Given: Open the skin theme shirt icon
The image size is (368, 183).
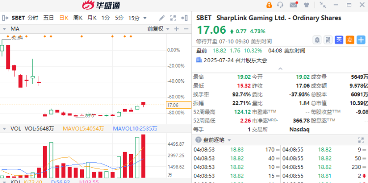Looking at the screenshot, I should pos(306,5).
